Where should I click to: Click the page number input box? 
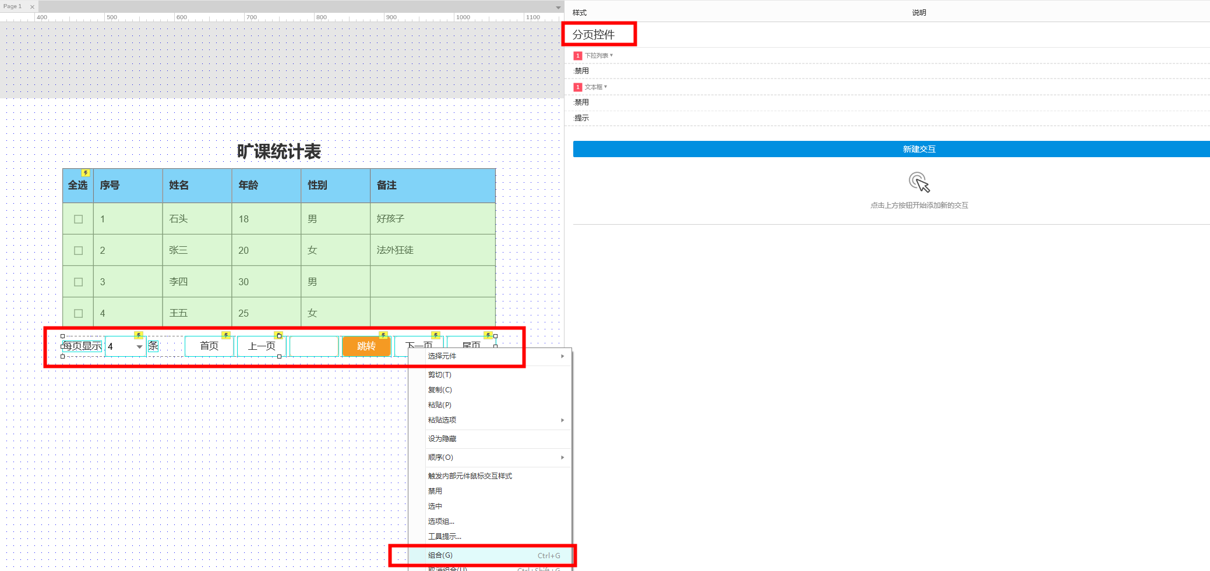pyautogui.click(x=314, y=346)
